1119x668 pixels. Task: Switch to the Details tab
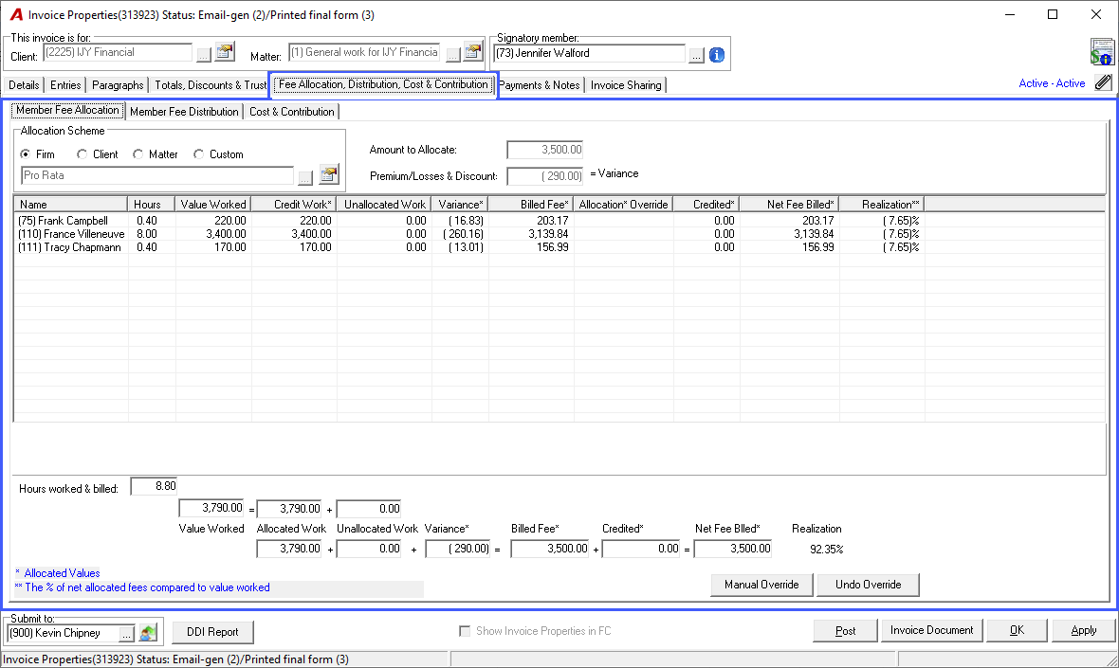tap(24, 85)
